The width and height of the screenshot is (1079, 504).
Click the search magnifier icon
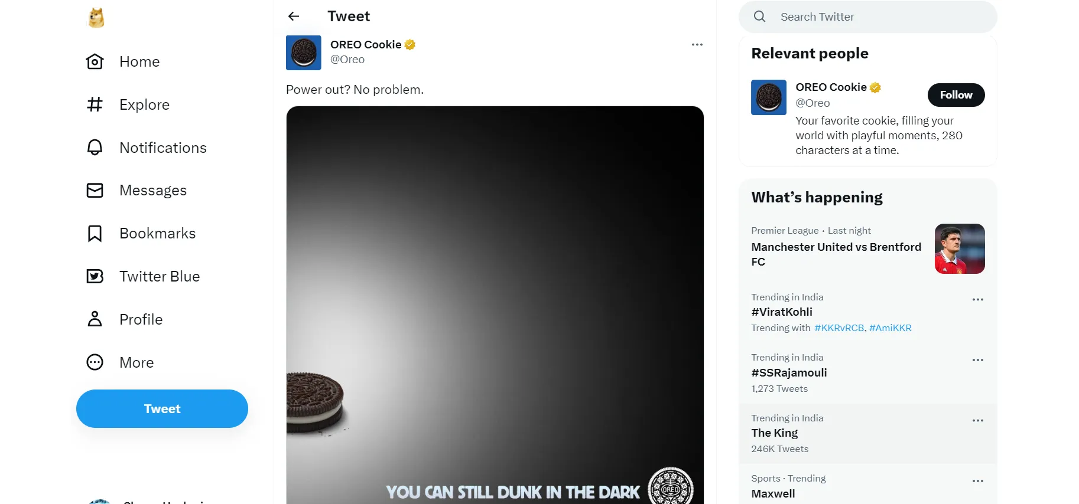759,17
